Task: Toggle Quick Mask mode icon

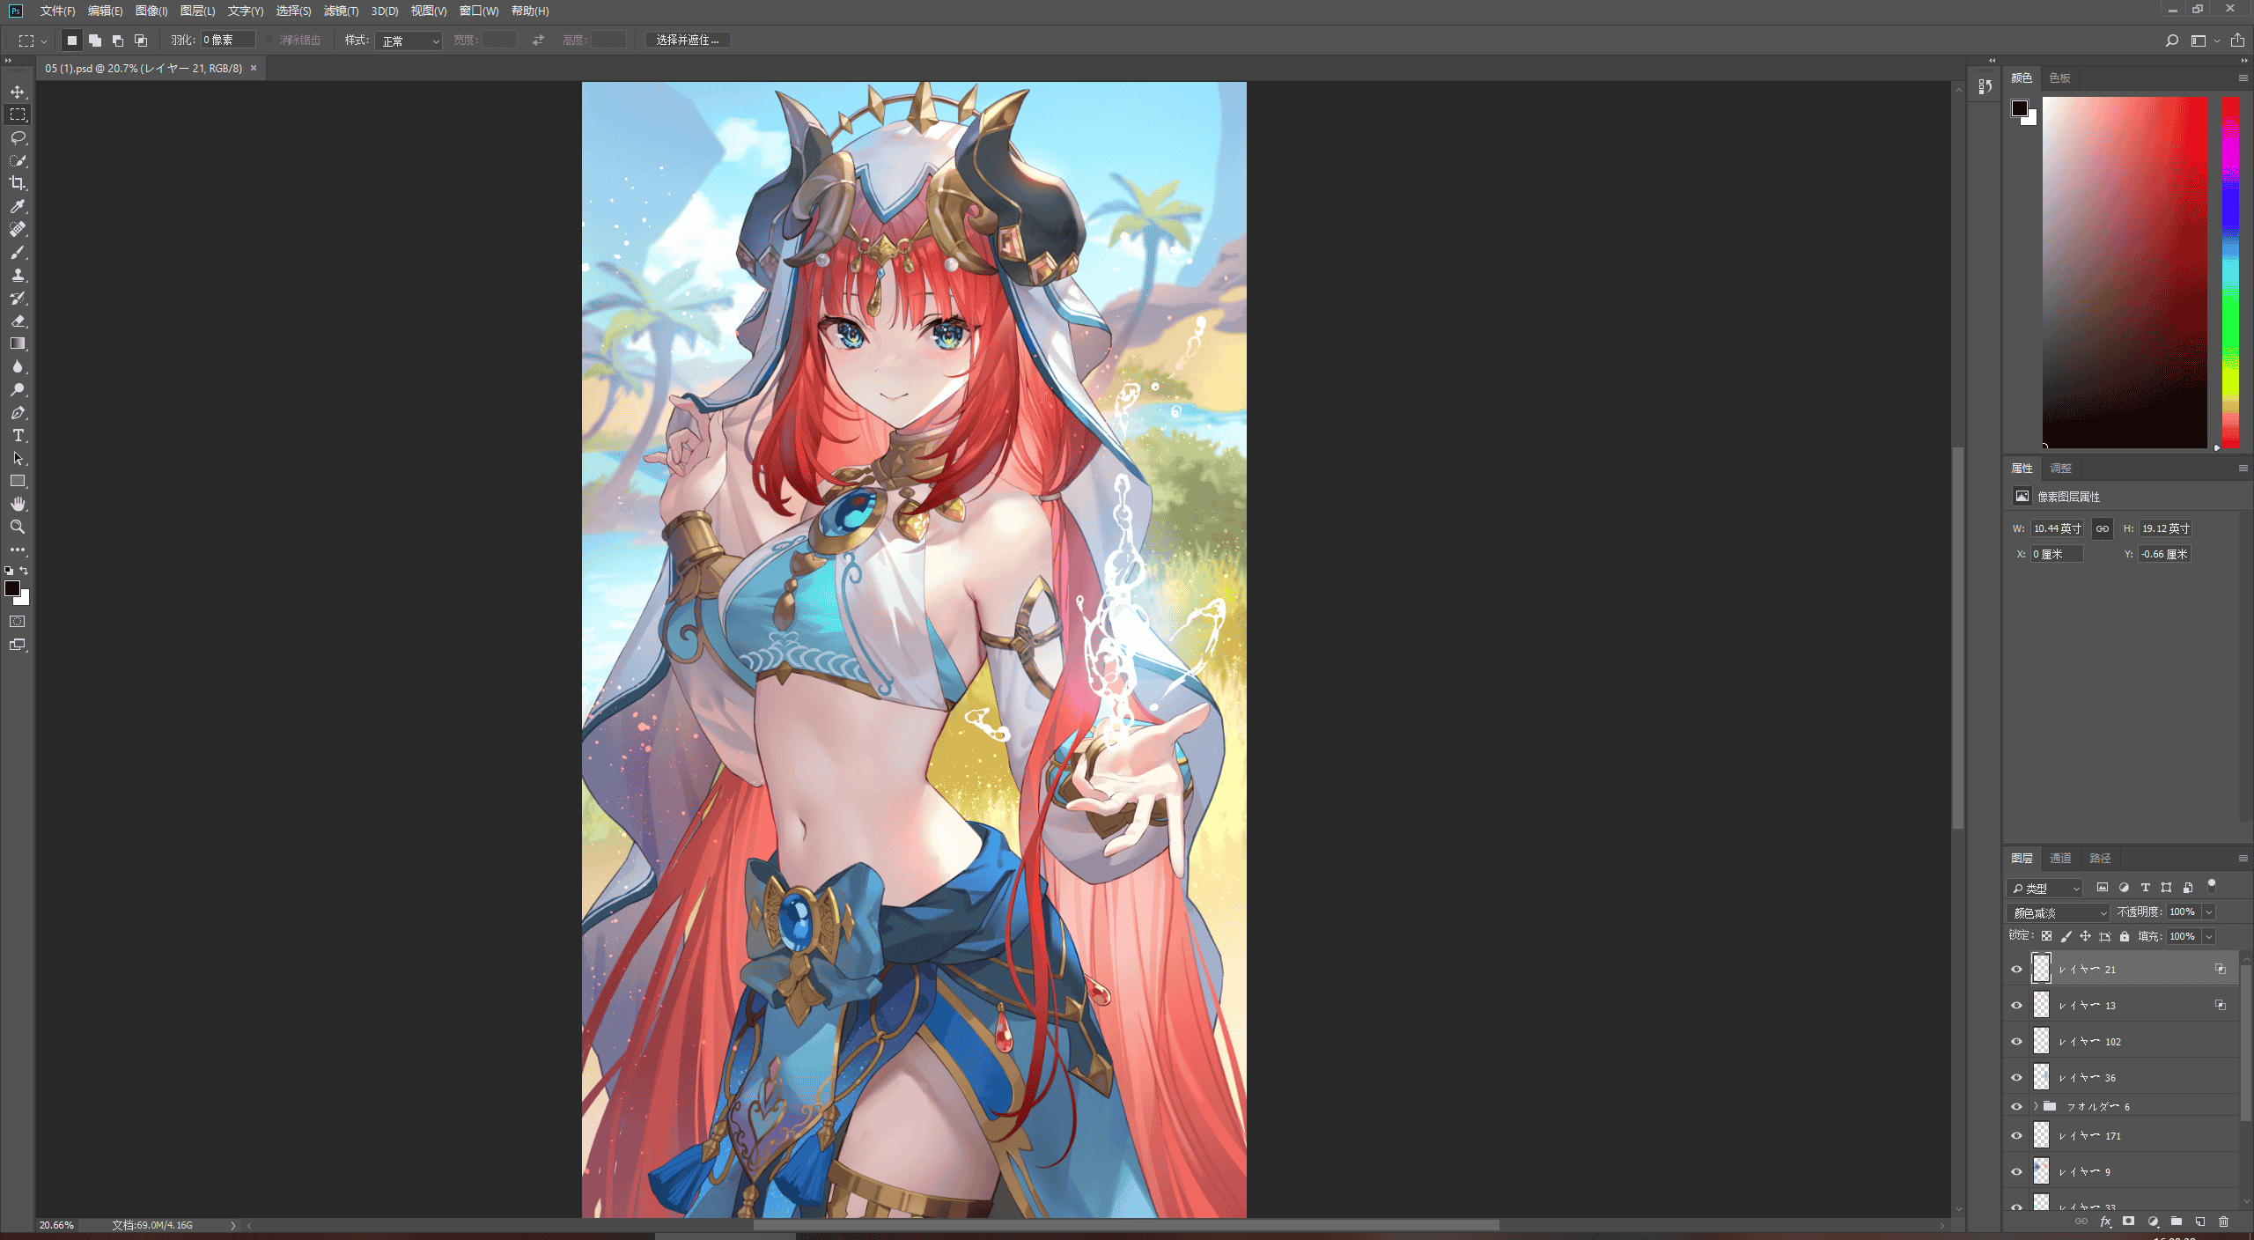Action: tap(18, 622)
